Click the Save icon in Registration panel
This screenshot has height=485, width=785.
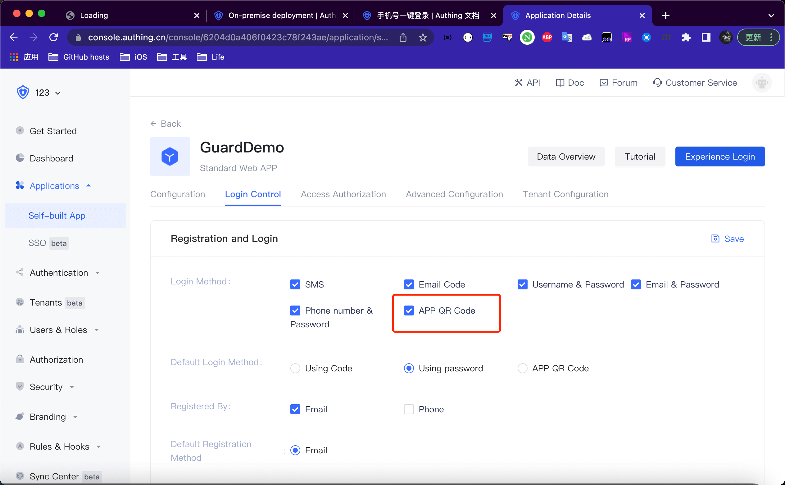click(715, 239)
